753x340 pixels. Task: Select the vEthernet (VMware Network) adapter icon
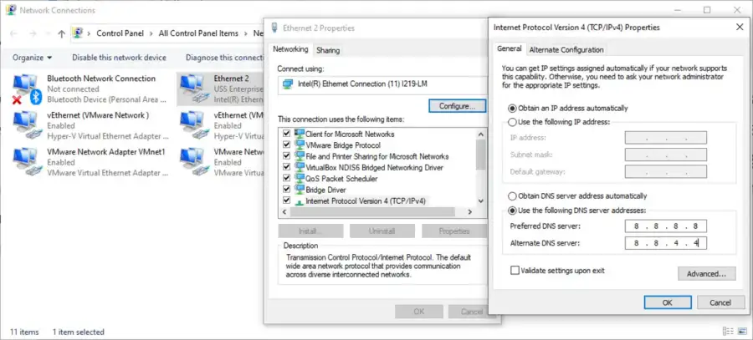click(x=25, y=123)
